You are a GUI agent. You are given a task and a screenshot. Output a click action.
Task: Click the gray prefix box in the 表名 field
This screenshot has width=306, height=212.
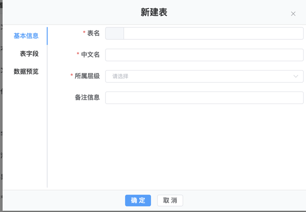(114, 33)
